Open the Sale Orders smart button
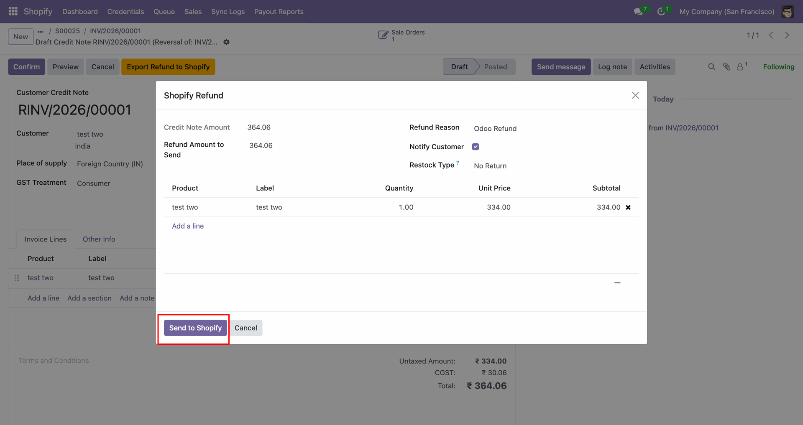Screen dimensions: 803x425 pyautogui.click(x=401, y=36)
